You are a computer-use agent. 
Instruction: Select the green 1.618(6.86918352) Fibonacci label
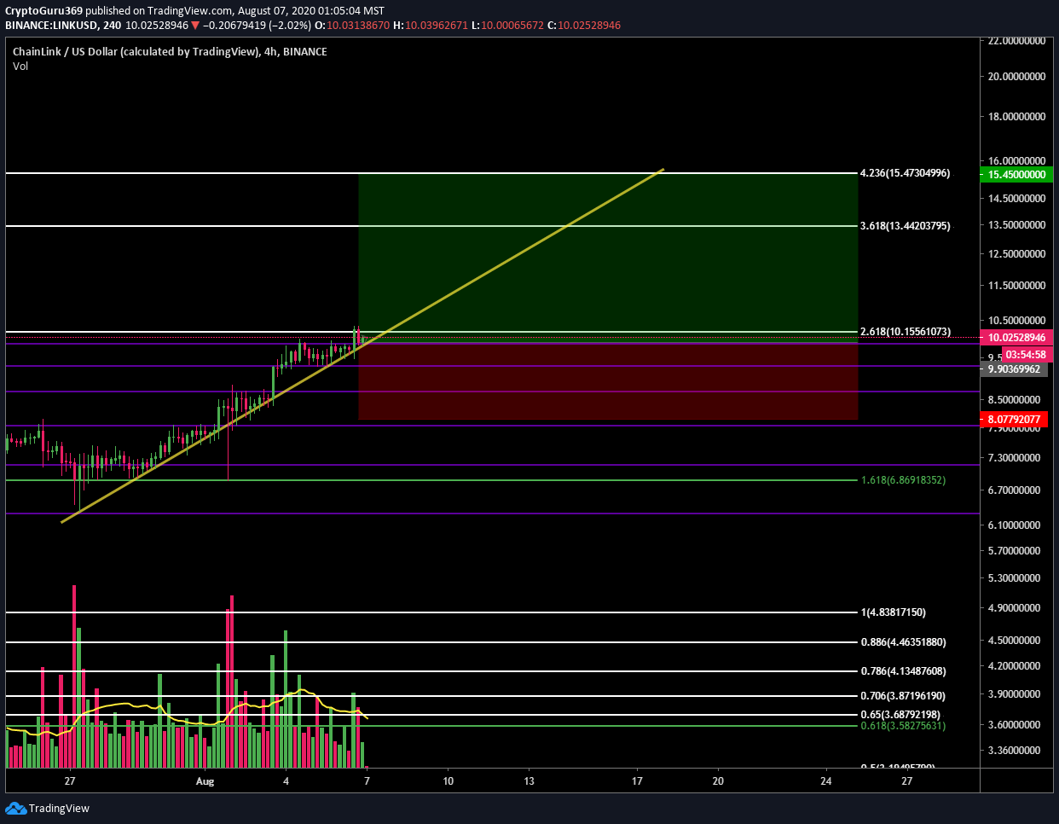[903, 480]
